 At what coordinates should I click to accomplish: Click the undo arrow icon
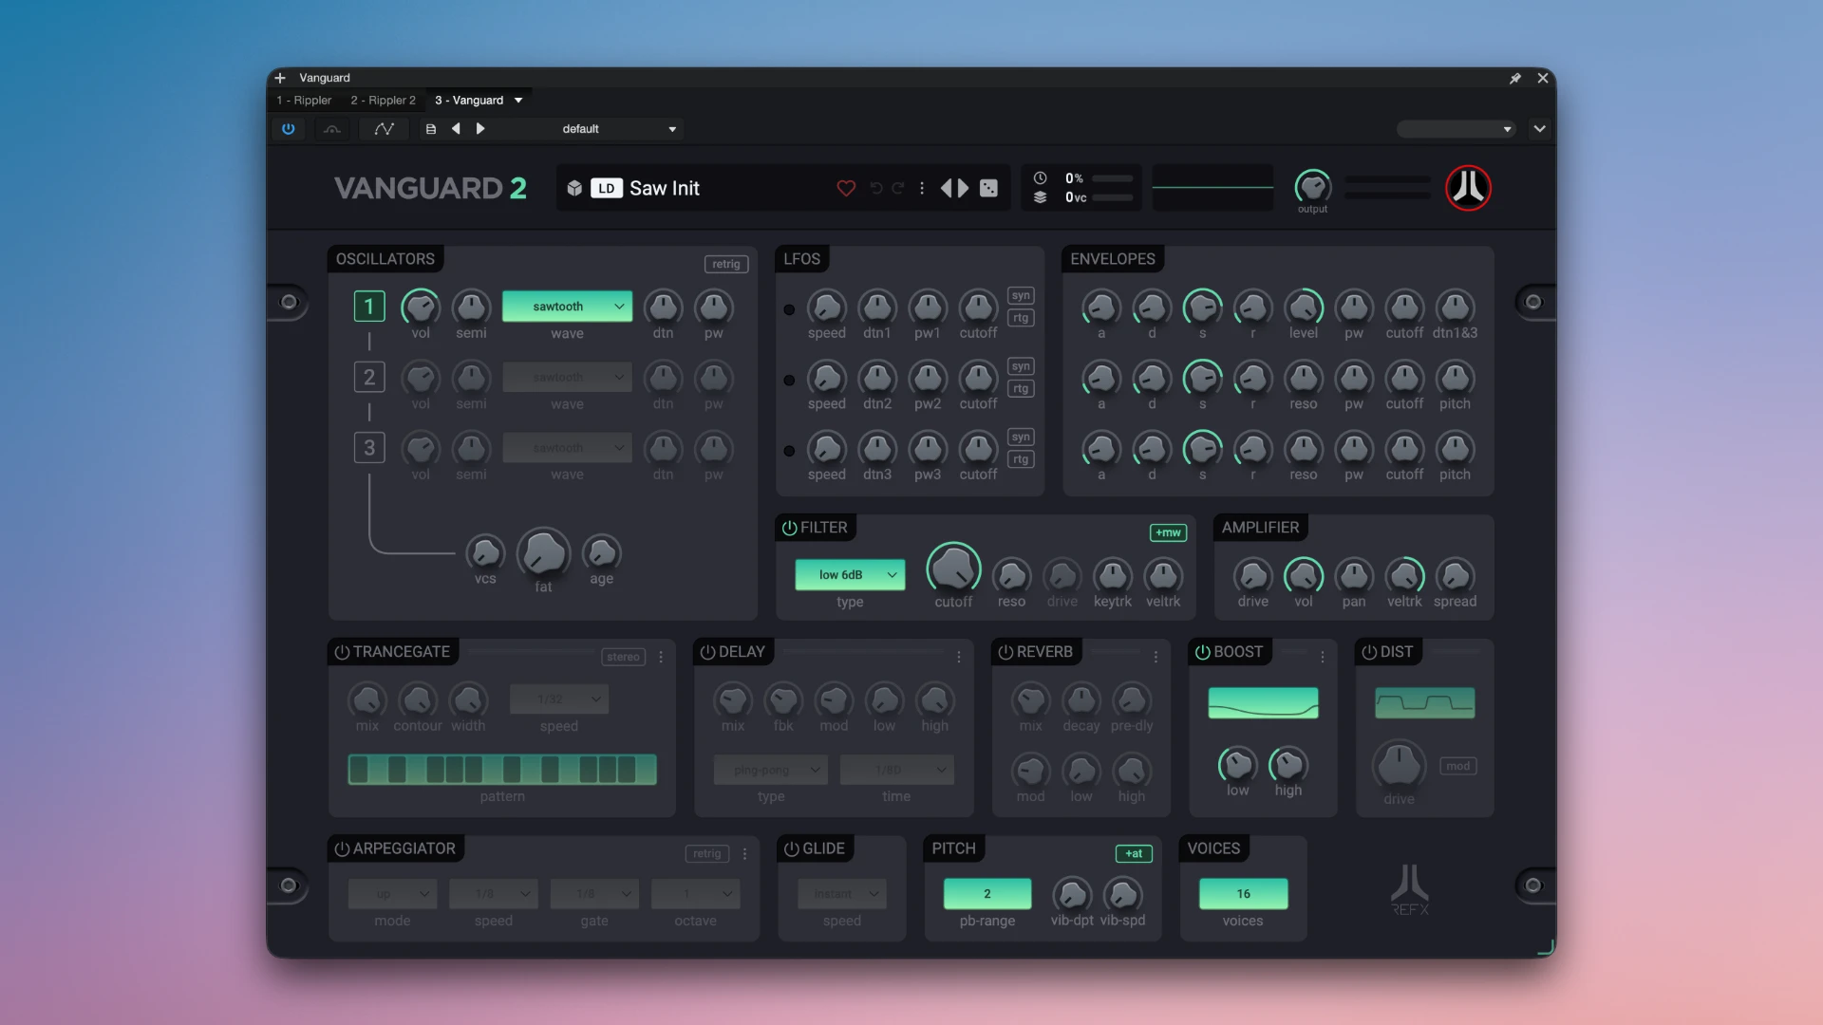tap(876, 188)
